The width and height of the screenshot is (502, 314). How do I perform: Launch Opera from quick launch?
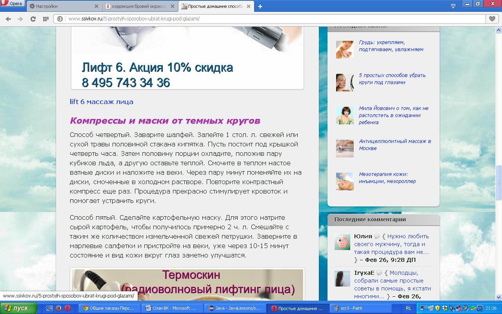67,309
